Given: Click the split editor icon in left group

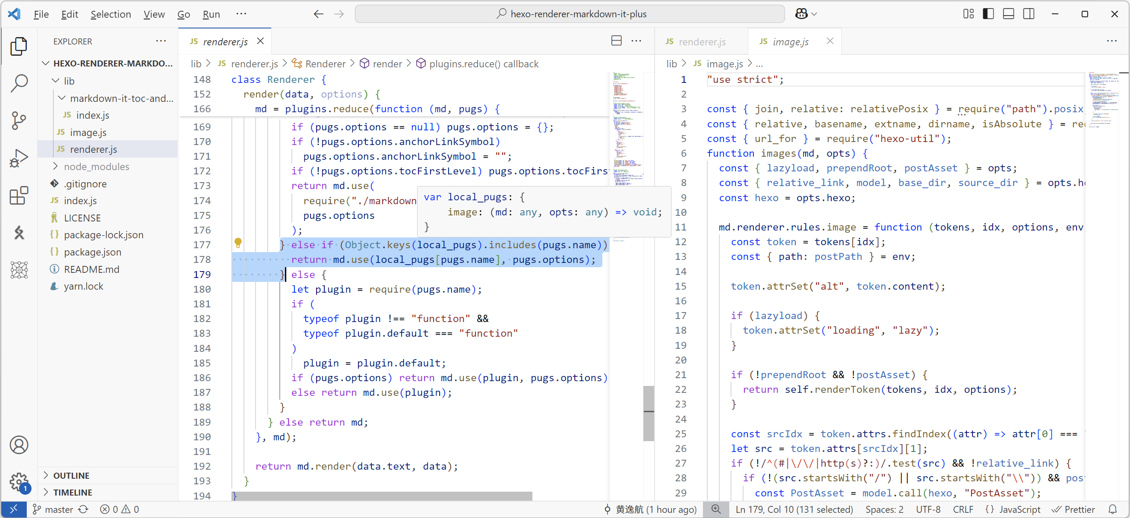Looking at the screenshot, I should 616,41.
